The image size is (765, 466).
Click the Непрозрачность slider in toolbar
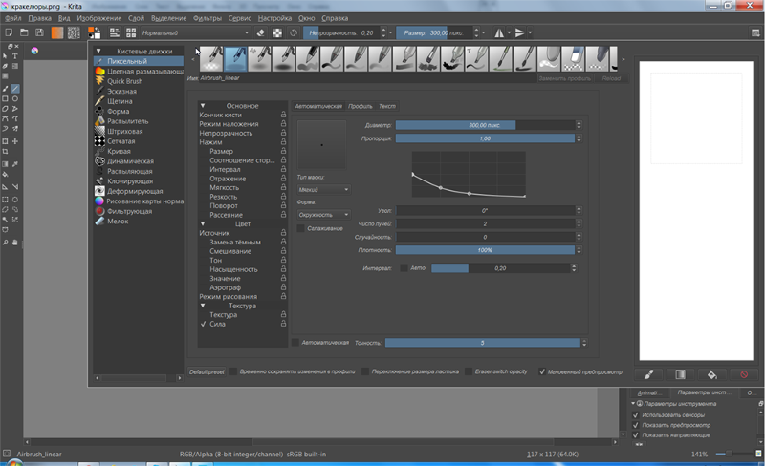point(341,32)
